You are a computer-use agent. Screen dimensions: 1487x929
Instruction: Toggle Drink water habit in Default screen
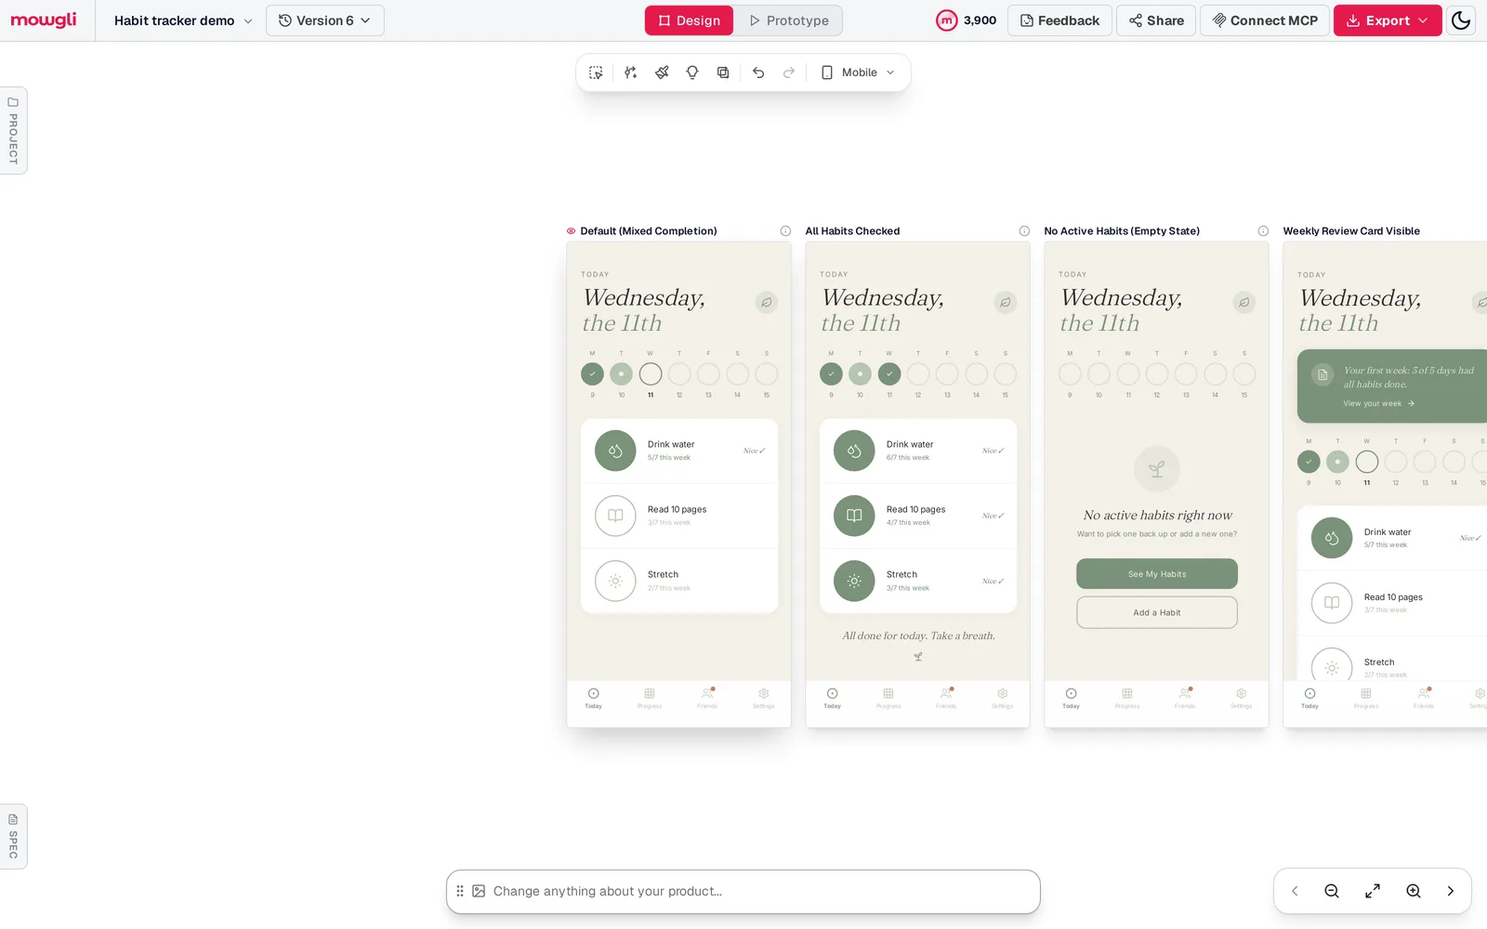click(615, 451)
